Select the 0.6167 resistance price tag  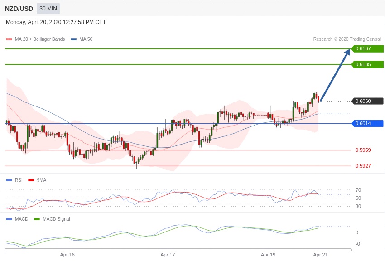click(x=368, y=48)
